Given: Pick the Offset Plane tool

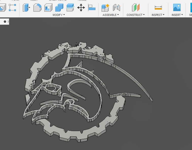Looking at the screenshot, I should pyautogui.click(x=136, y=8).
